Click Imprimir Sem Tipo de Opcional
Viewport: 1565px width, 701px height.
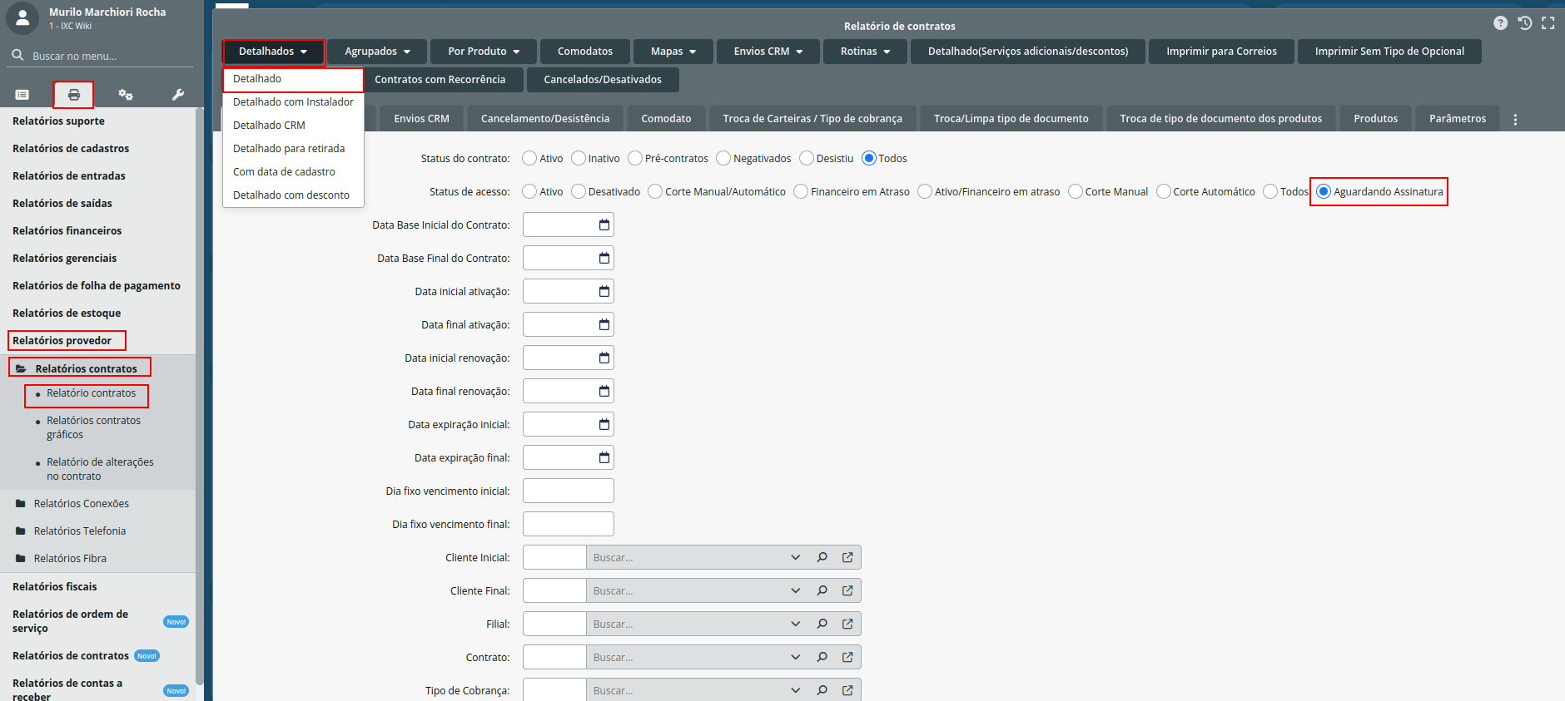(1389, 52)
